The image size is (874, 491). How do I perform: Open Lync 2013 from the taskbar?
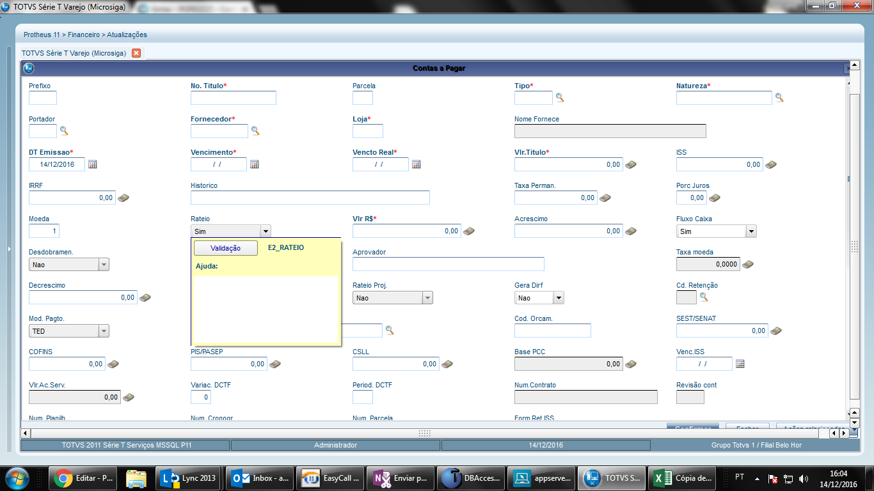click(188, 478)
